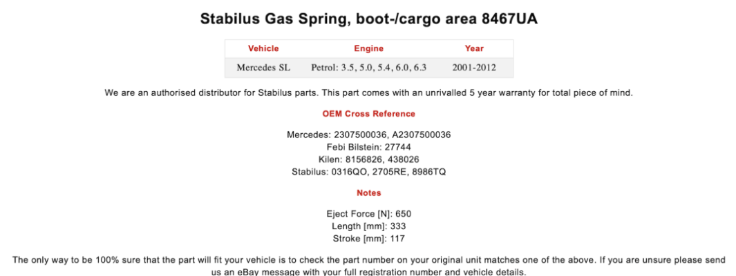Click the Vehicle column header
This screenshot has width=736, height=276.
coord(263,49)
